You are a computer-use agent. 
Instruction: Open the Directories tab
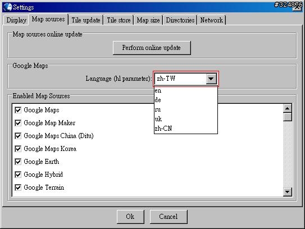(x=180, y=20)
